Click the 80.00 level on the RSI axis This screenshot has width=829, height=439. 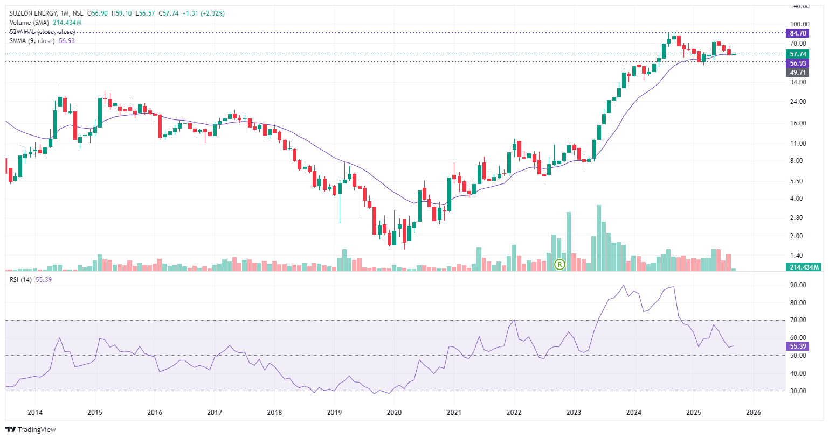[x=798, y=303]
